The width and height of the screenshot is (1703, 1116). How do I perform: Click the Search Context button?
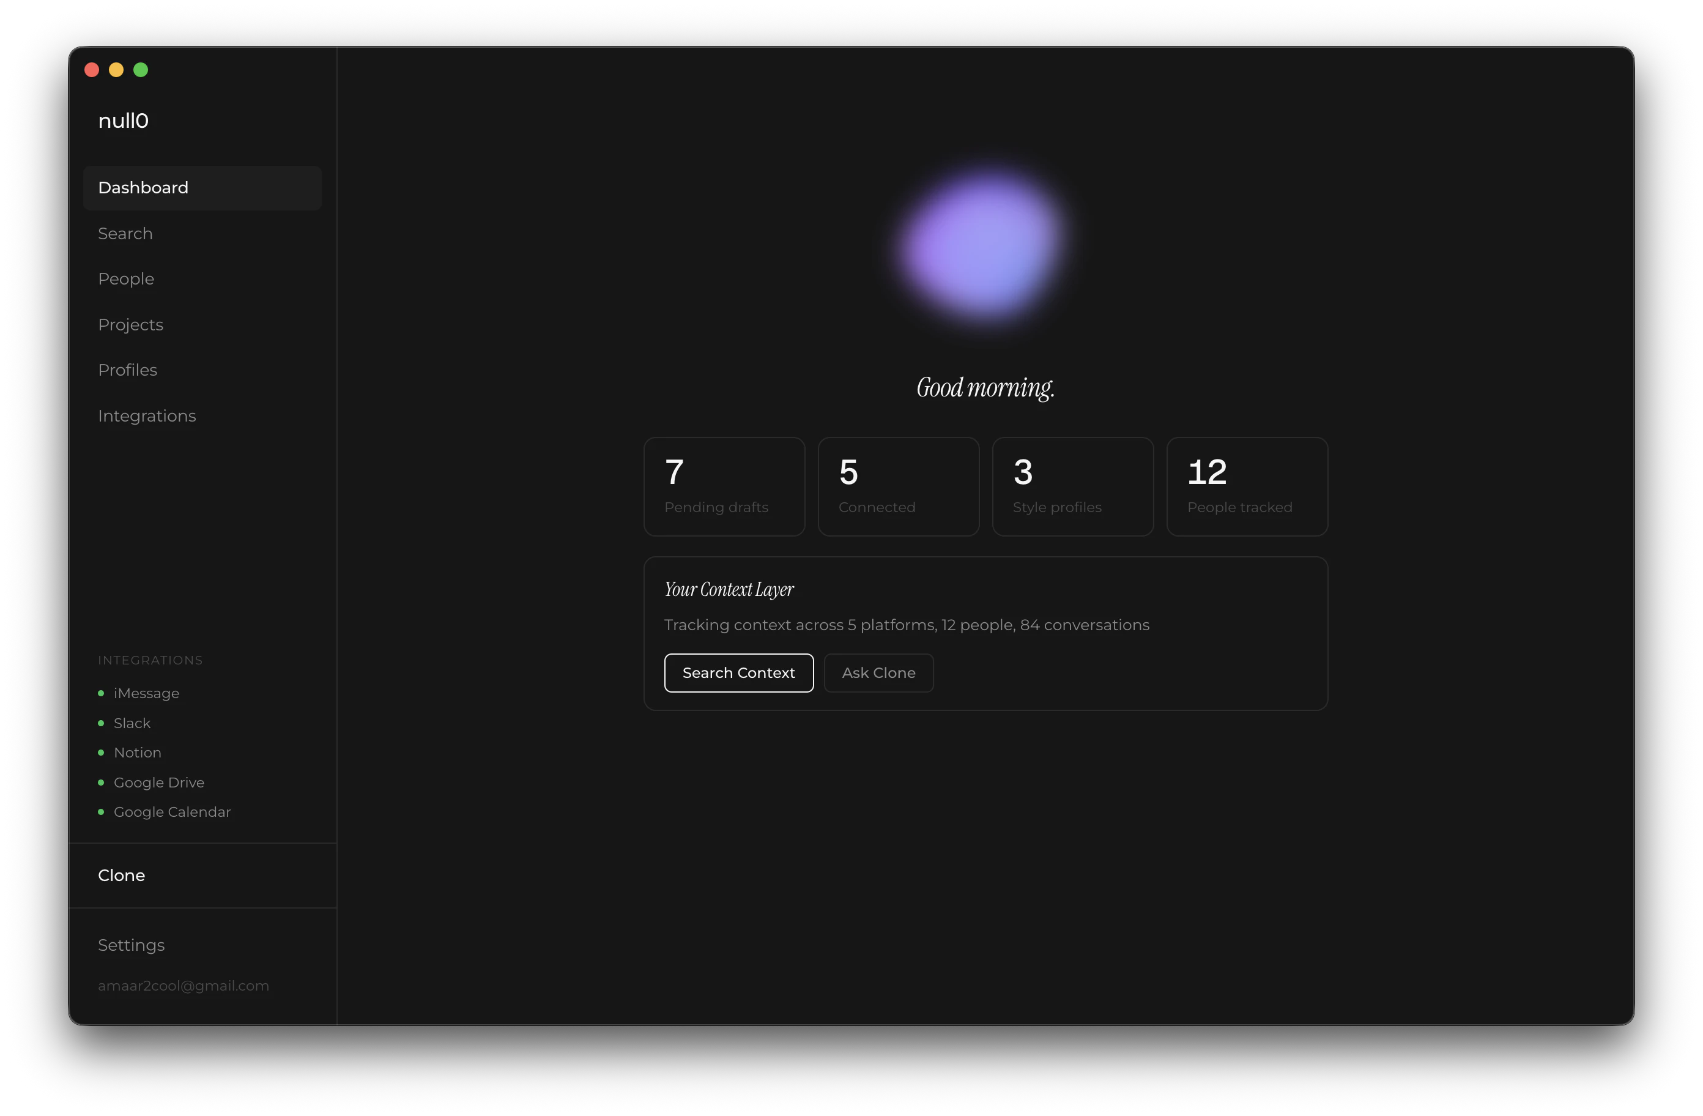(x=738, y=673)
